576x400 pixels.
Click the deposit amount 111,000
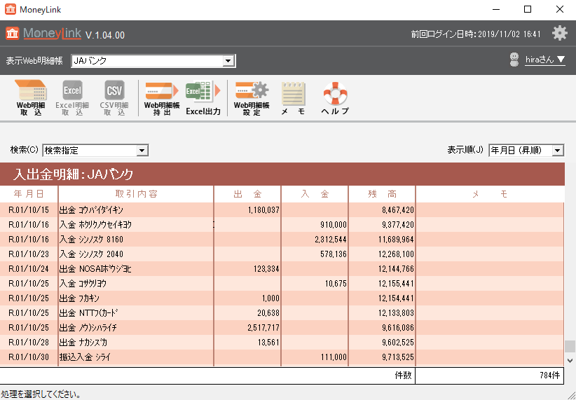tap(333, 357)
